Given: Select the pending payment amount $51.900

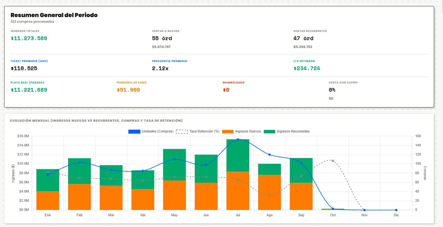Looking at the screenshot, I should click(x=128, y=90).
